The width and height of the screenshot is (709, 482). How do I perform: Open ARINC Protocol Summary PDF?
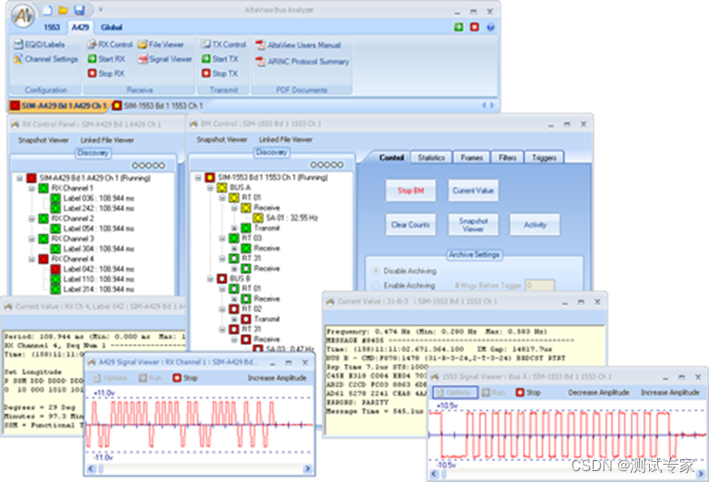coord(302,62)
